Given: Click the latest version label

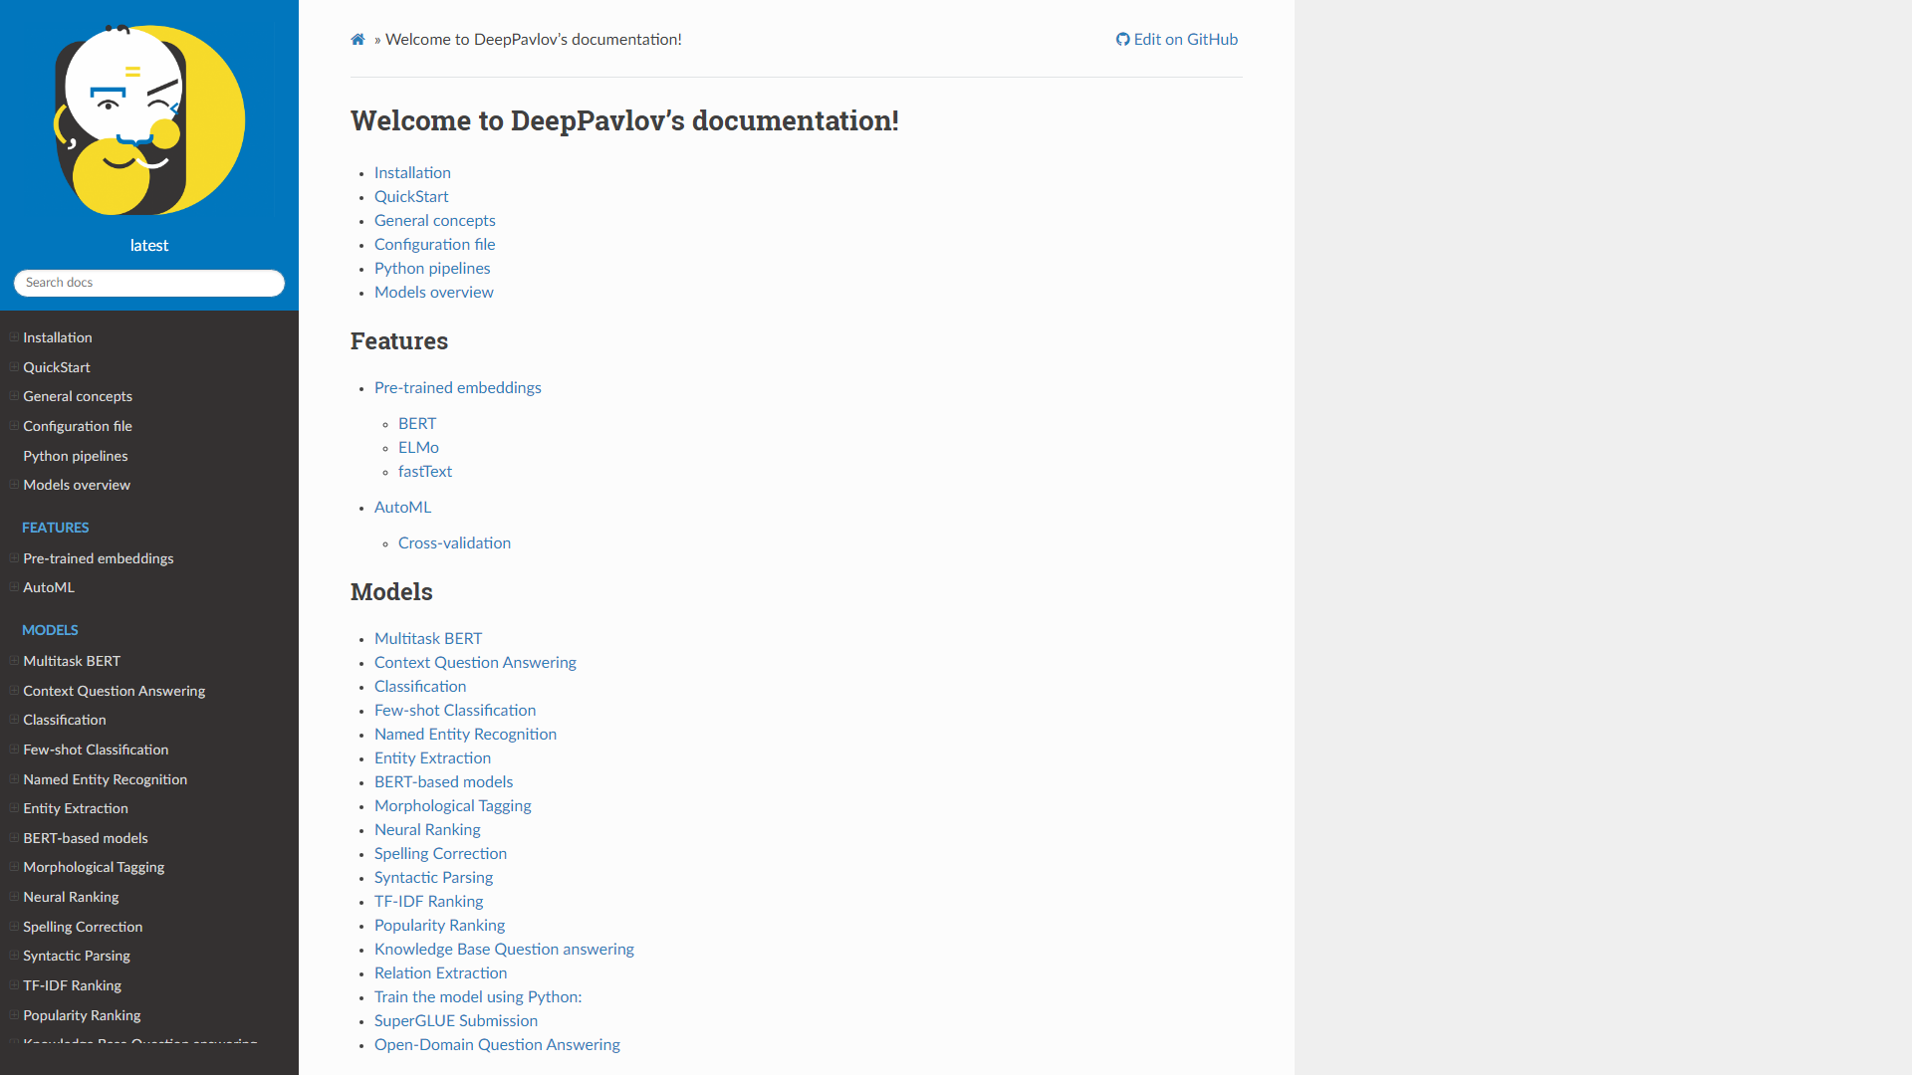Looking at the screenshot, I should [x=149, y=246].
